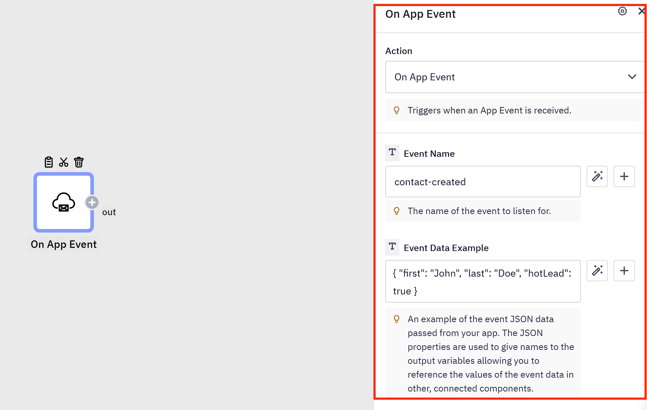Click the out port label of the node

pos(109,212)
